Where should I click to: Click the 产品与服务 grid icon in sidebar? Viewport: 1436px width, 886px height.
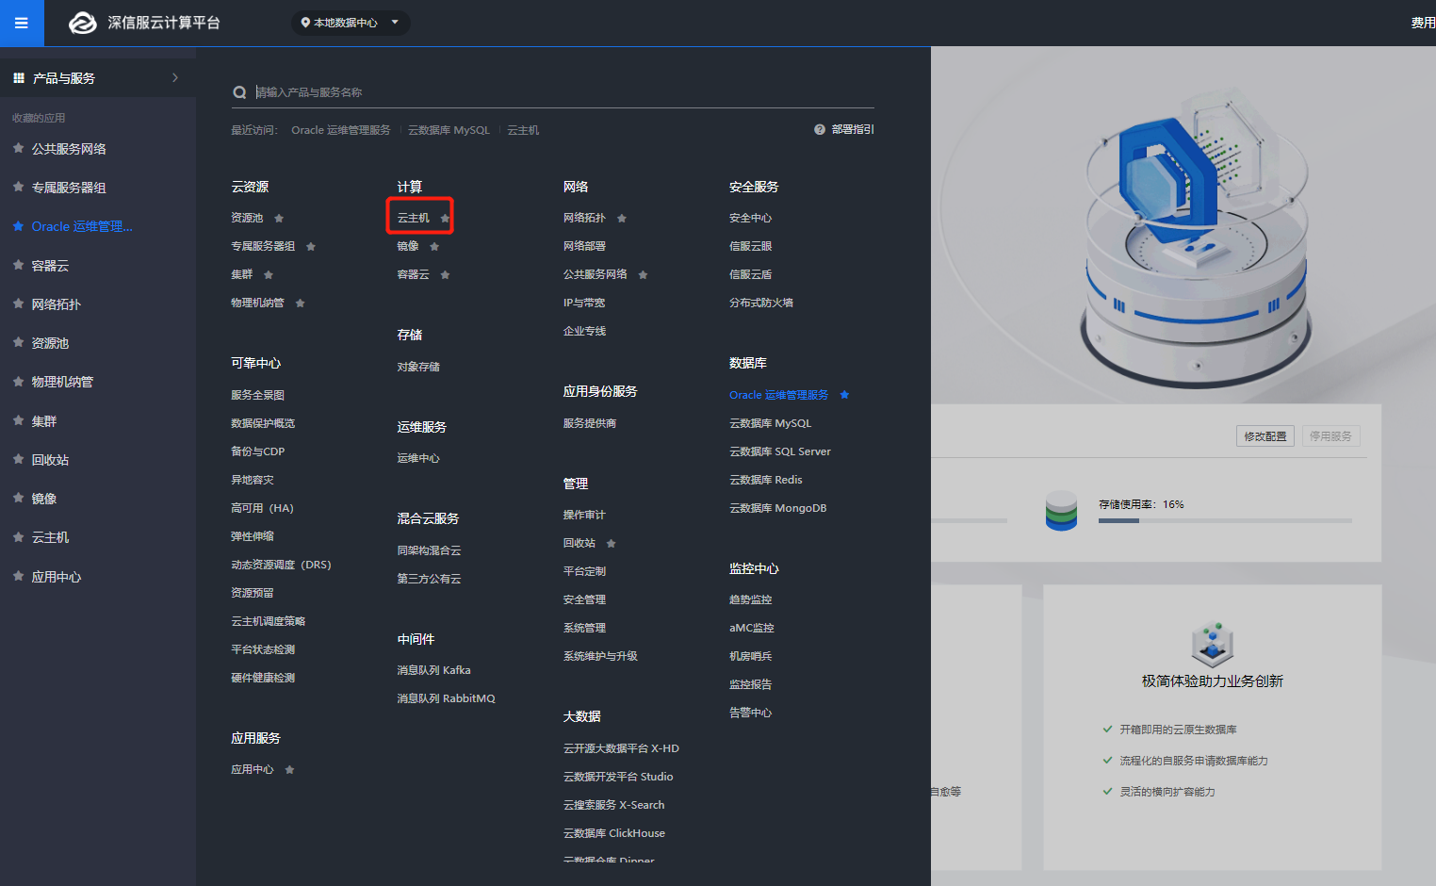(18, 77)
